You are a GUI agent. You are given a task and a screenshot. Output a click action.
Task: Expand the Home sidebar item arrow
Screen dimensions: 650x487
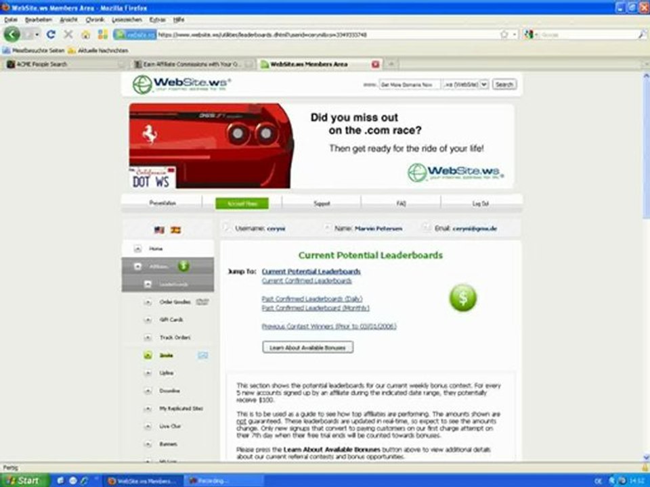(137, 249)
